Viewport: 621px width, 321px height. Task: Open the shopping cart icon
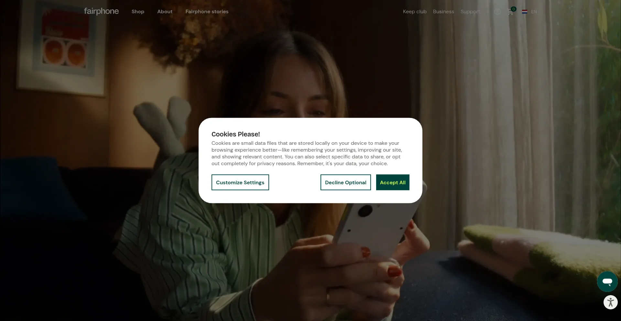click(x=510, y=12)
